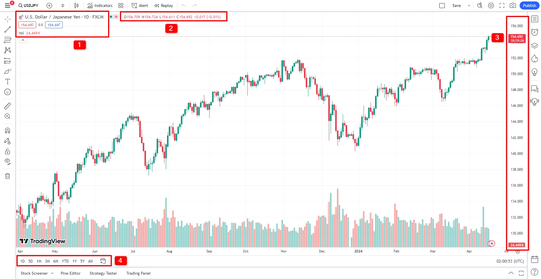
Task: Toggle lock all drawing tools
Action: 8,152
